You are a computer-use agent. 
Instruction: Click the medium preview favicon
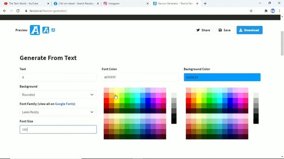click(x=46, y=30)
